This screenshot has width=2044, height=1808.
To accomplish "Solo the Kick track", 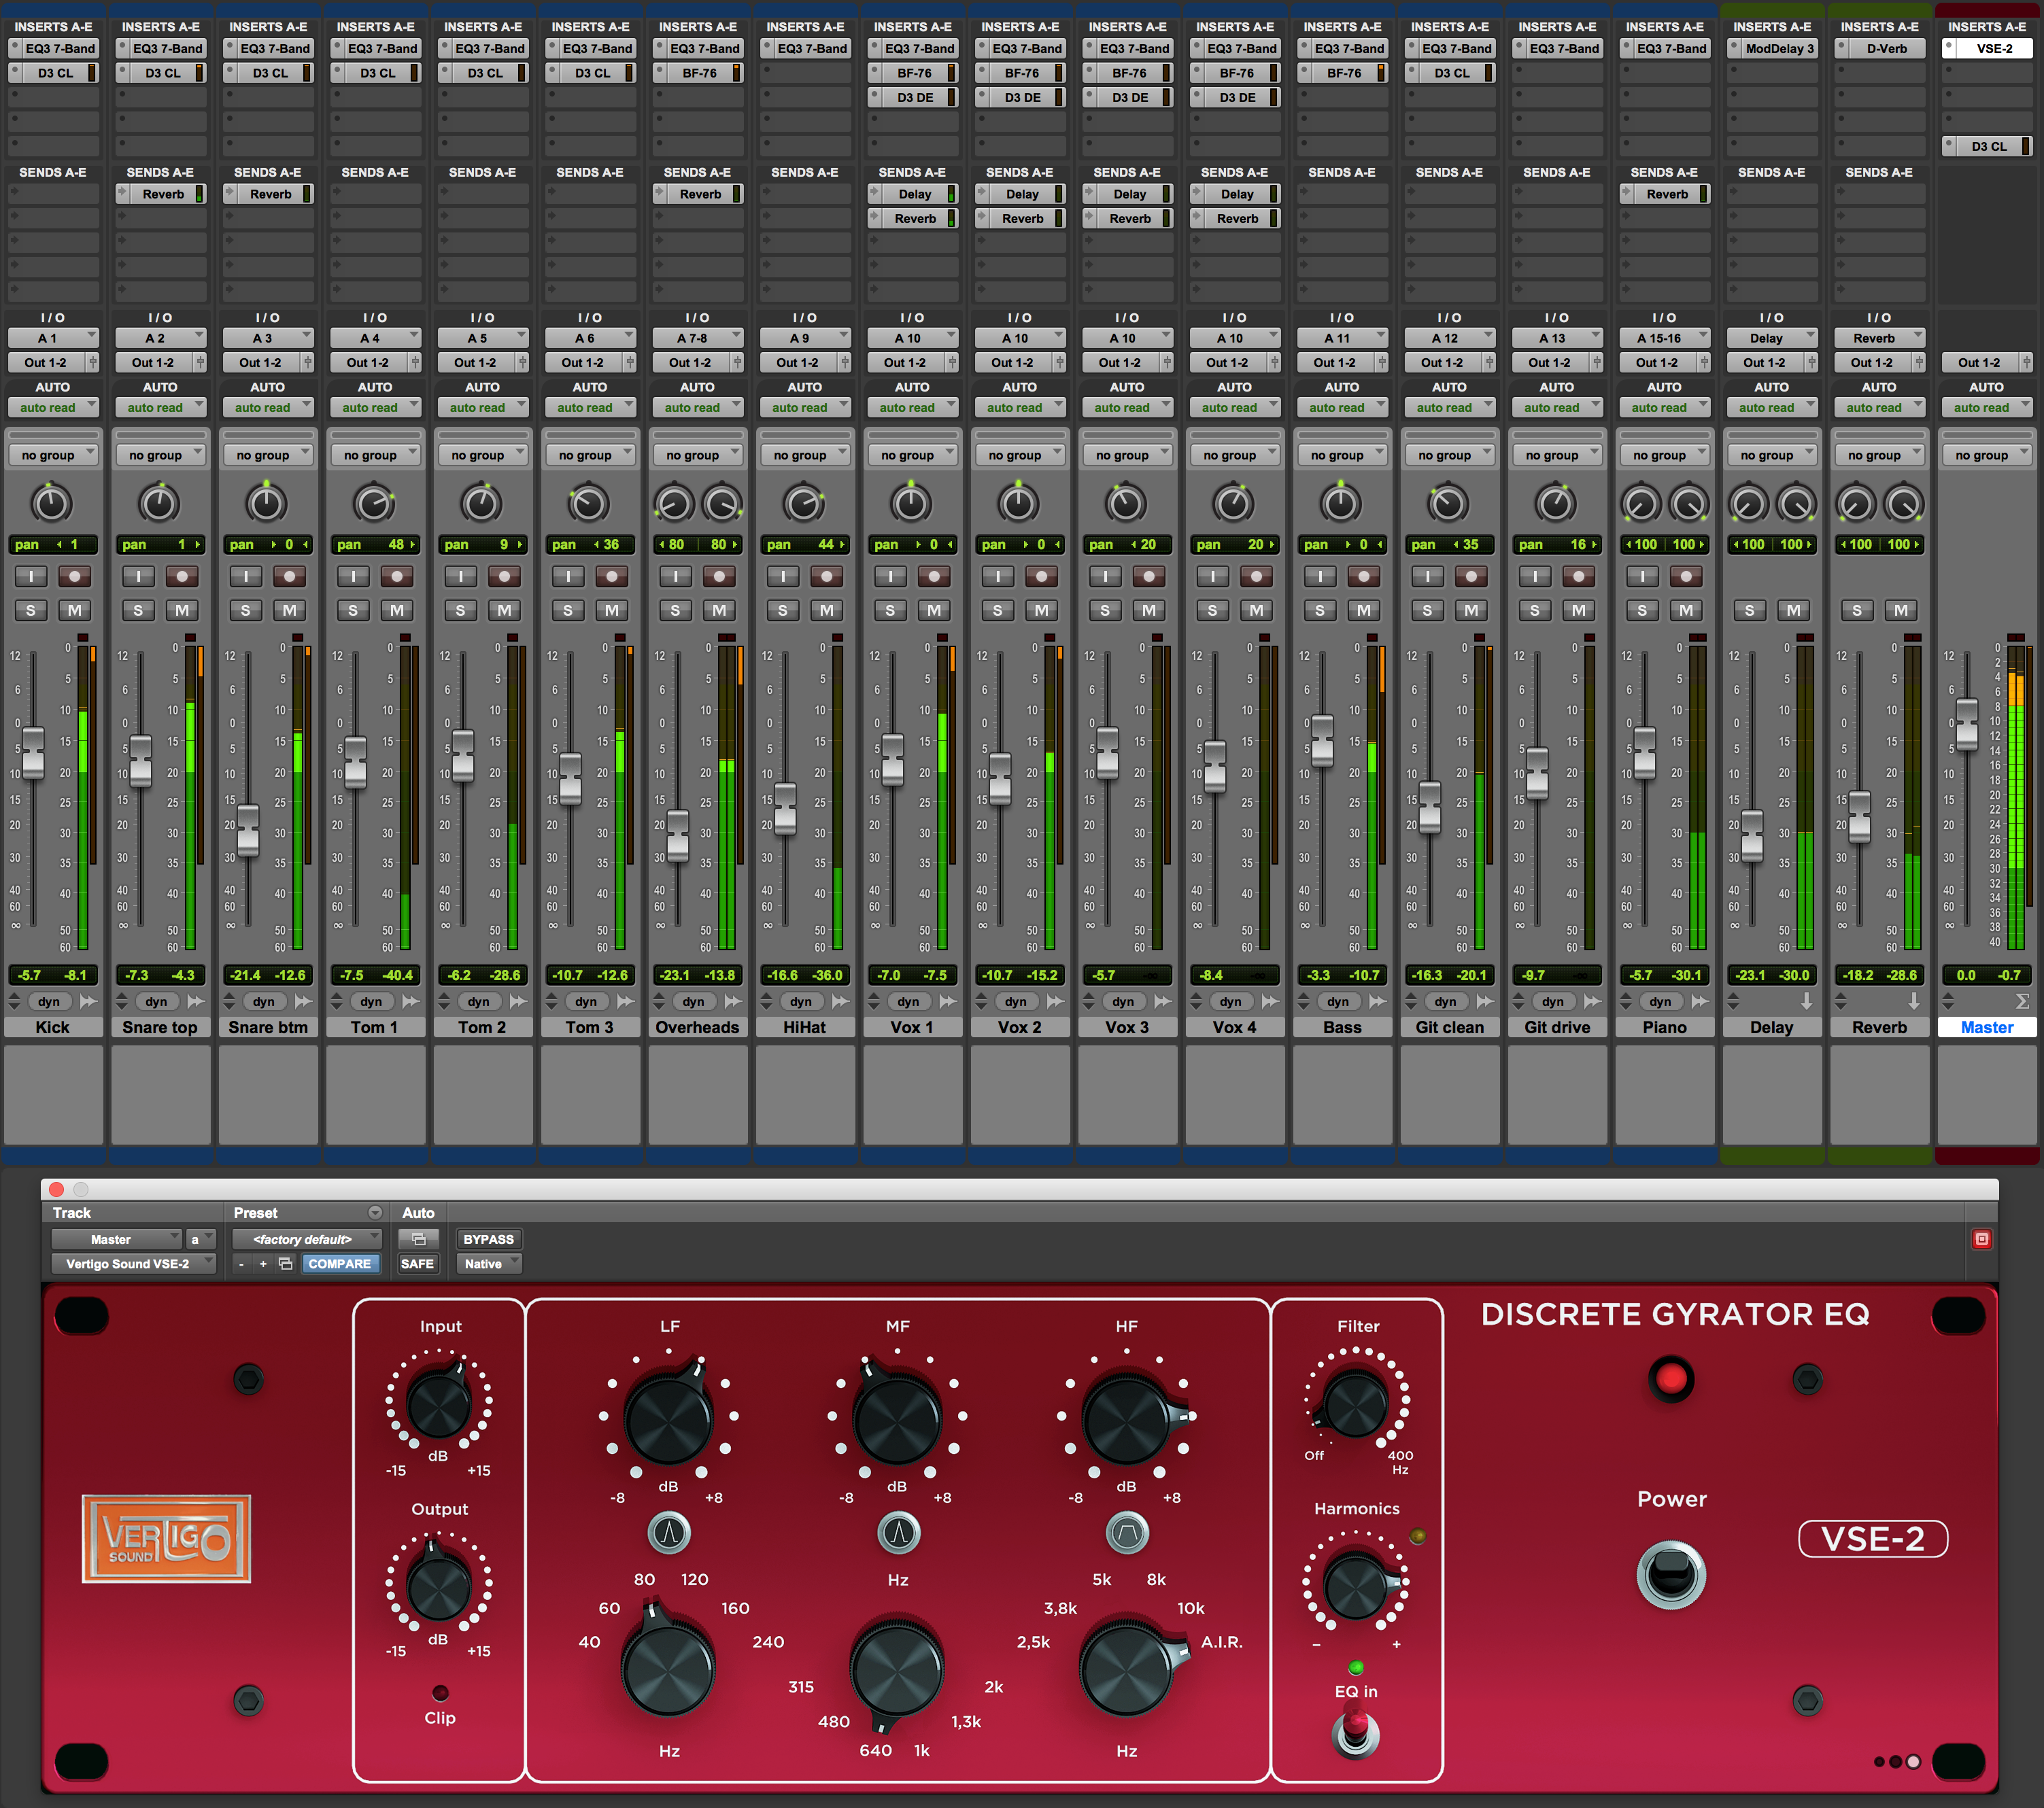I will point(31,610).
